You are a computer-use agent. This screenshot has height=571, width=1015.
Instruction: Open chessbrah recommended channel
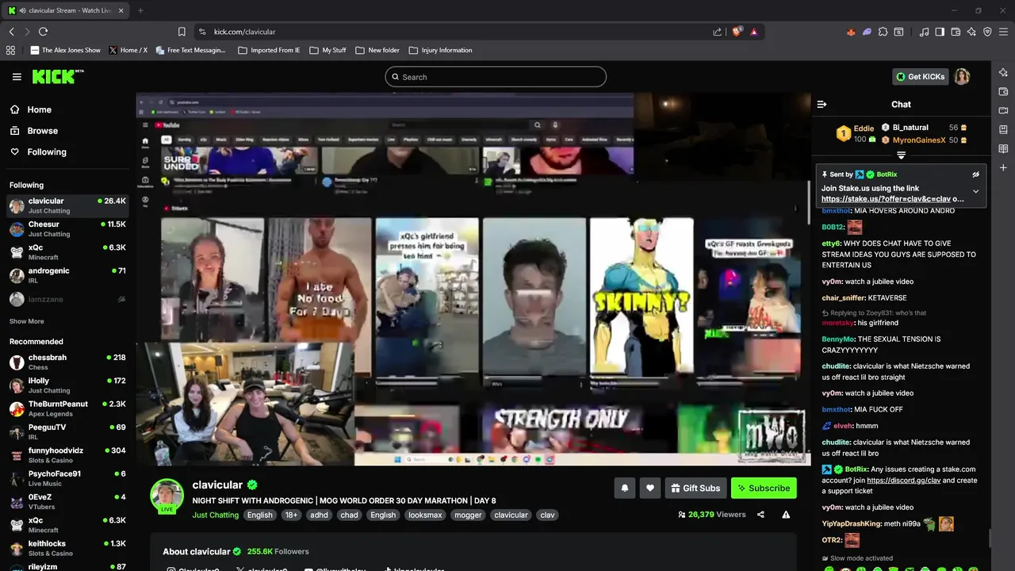click(67, 362)
